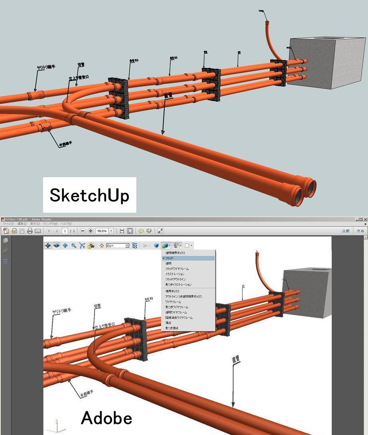Image resolution: width=368 pixels, height=435 pixels.
Task: Choose ワイヤフレーム render mode
Action: tap(188, 302)
